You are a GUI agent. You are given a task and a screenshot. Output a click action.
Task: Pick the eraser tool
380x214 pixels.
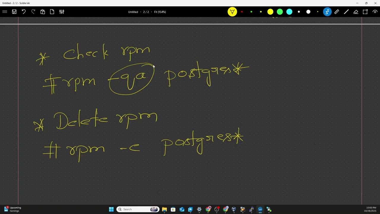pos(356,12)
